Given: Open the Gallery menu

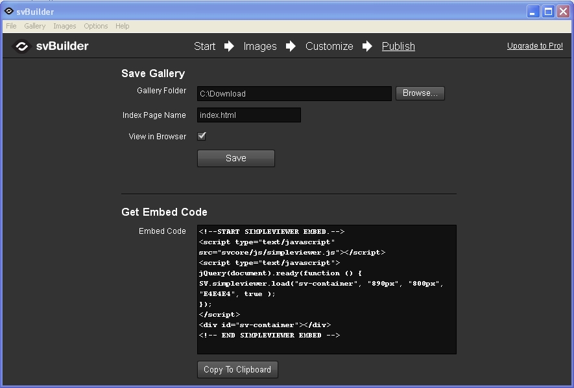Looking at the screenshot, I should (35, 26).
